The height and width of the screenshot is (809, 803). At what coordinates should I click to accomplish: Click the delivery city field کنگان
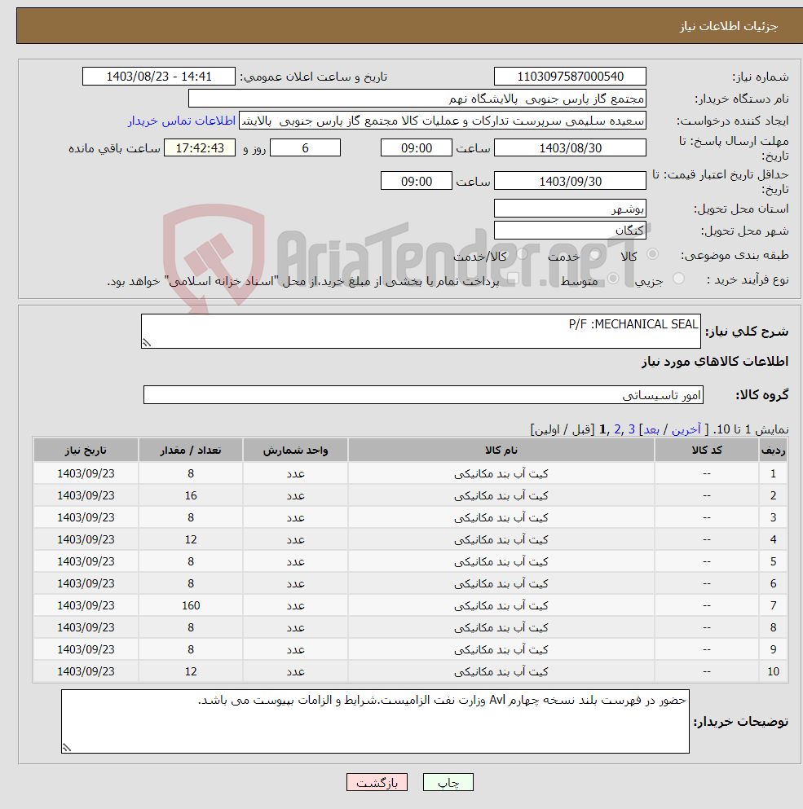[570, 230]
